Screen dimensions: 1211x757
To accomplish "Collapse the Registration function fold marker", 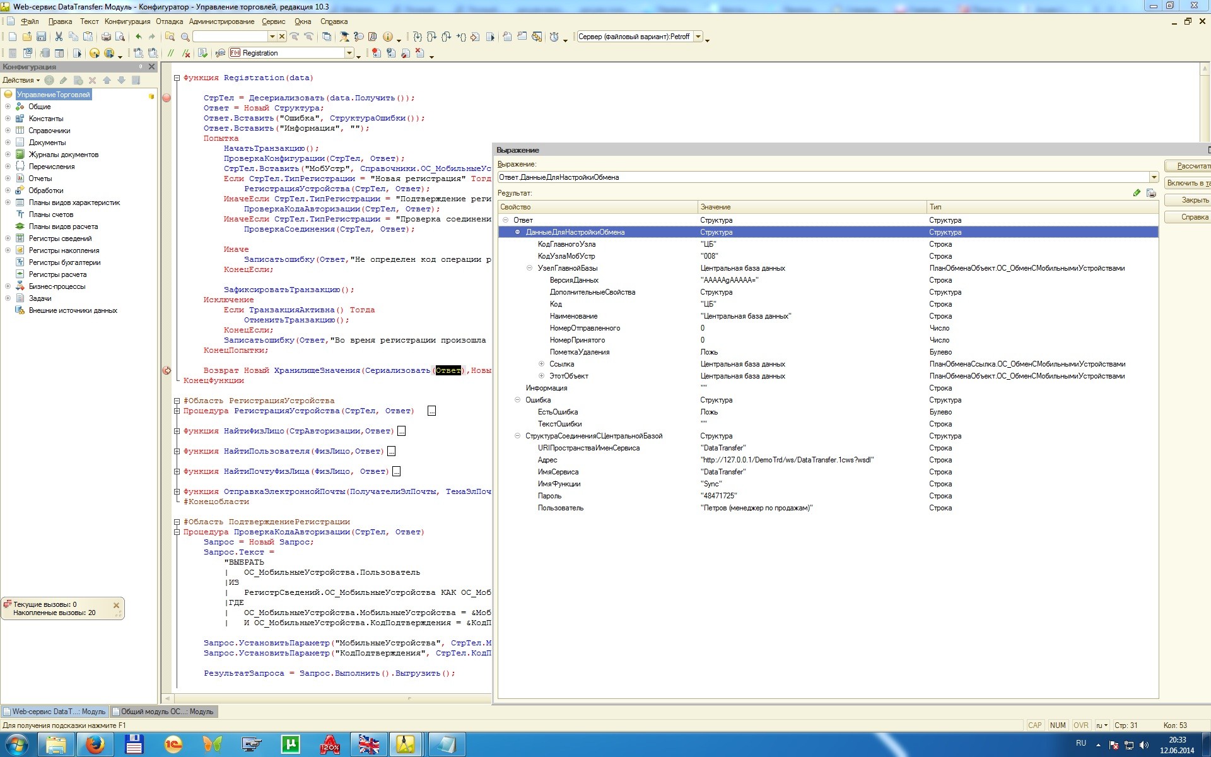I will coord(177,78).
